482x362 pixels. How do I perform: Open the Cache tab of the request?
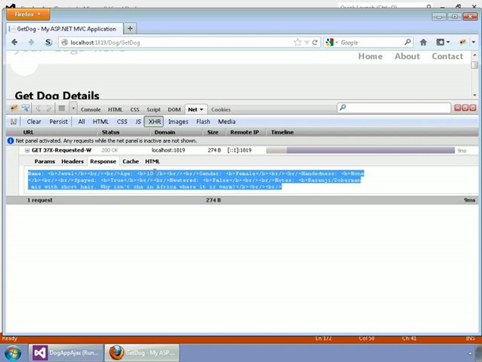[131, 161]
